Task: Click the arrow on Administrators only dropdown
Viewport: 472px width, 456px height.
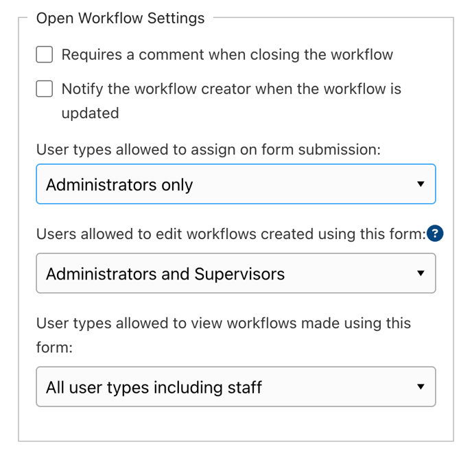Action: pyautogui.click(x=421, y=184)
